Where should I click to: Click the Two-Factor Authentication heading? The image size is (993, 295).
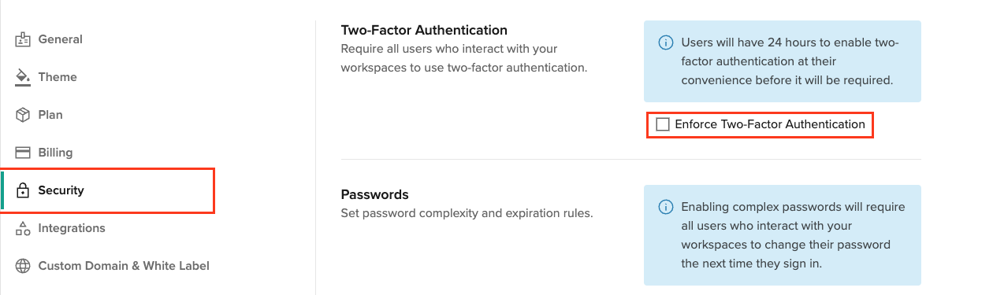point(424,31)
